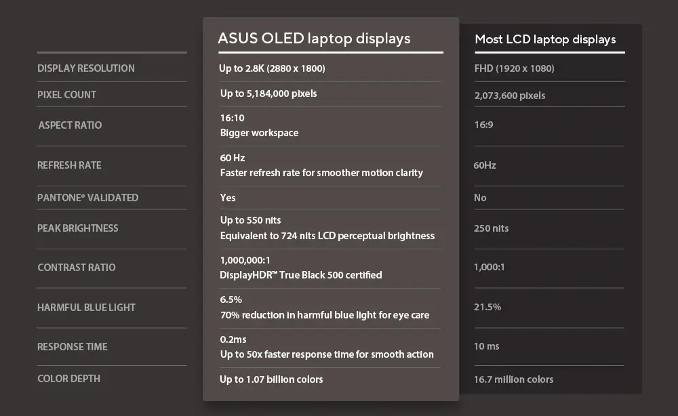Click the ASPECT RATIO row label
Viewport: 678px width, 416px height.
pyautogui.click(x=70, y=125)
